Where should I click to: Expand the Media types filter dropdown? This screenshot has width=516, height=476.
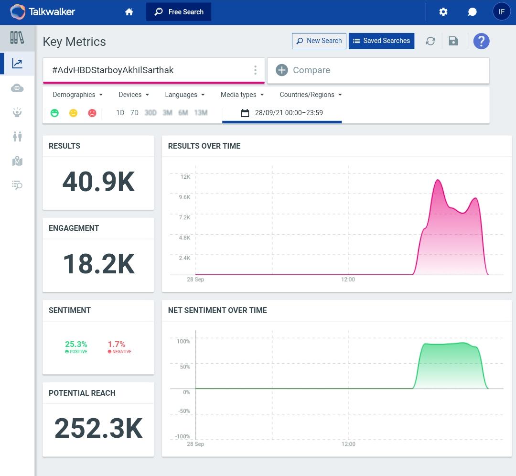[242, 95]
